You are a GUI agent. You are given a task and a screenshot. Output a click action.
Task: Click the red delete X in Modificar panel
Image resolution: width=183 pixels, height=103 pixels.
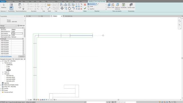tap(81, 9)
